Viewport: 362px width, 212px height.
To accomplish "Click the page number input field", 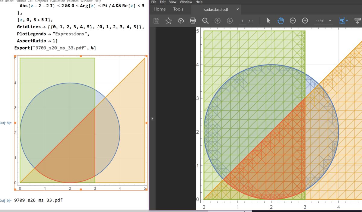I will (x=242, y=21).
